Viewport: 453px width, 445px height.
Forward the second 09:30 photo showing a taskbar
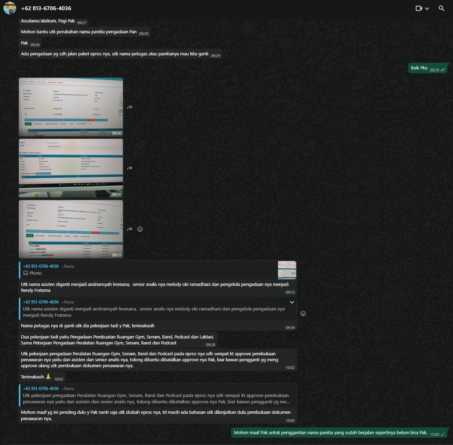(x=130, y=168)
